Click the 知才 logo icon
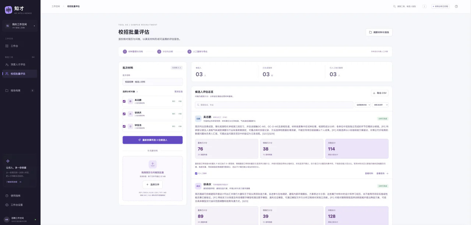 [x=8, y=10]
